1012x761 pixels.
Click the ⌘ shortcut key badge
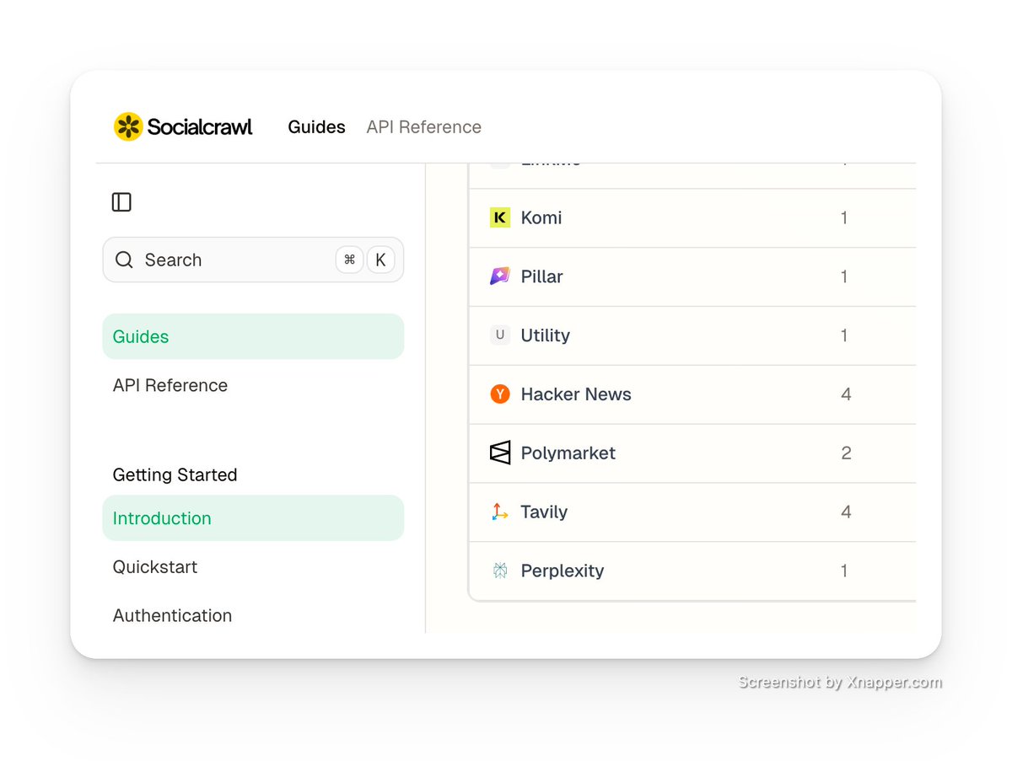[x=349, y=260]
